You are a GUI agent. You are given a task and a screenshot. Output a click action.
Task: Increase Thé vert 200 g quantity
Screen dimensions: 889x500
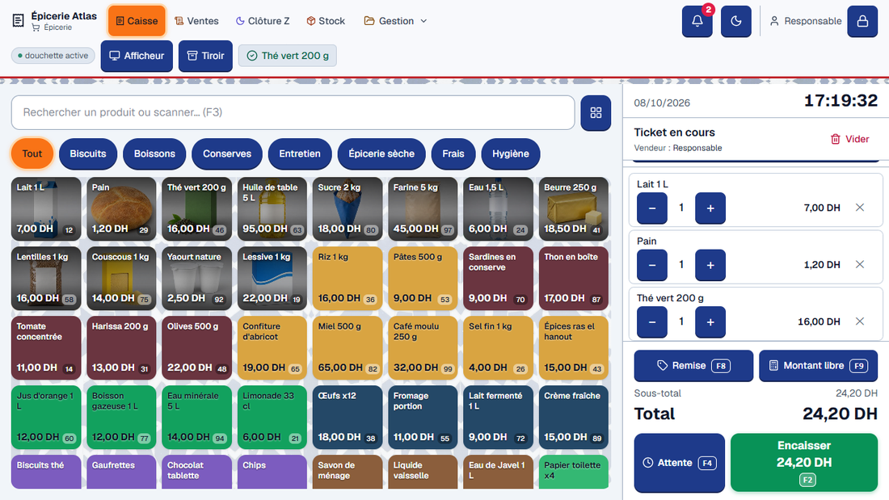pos(710,322)
